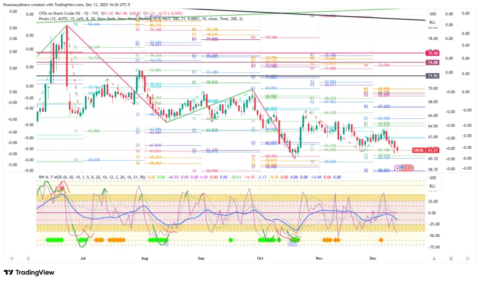Open USD selector on the indicator pane
Viewport: 479px width, 282px height.
coord(432,178)
